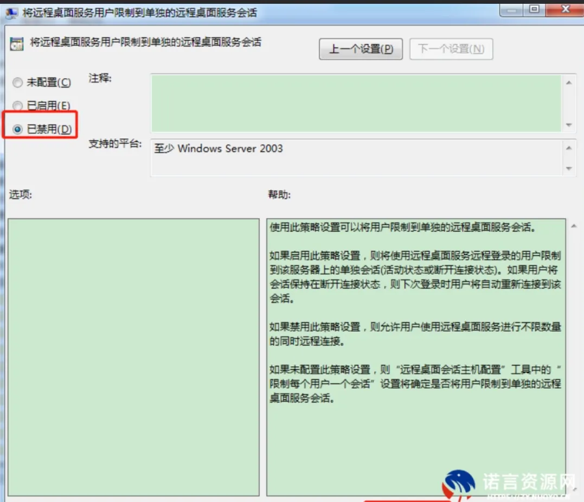Click the empty 选项 options panel
This screenshot has height=502, width=584.
coord(133,357)
